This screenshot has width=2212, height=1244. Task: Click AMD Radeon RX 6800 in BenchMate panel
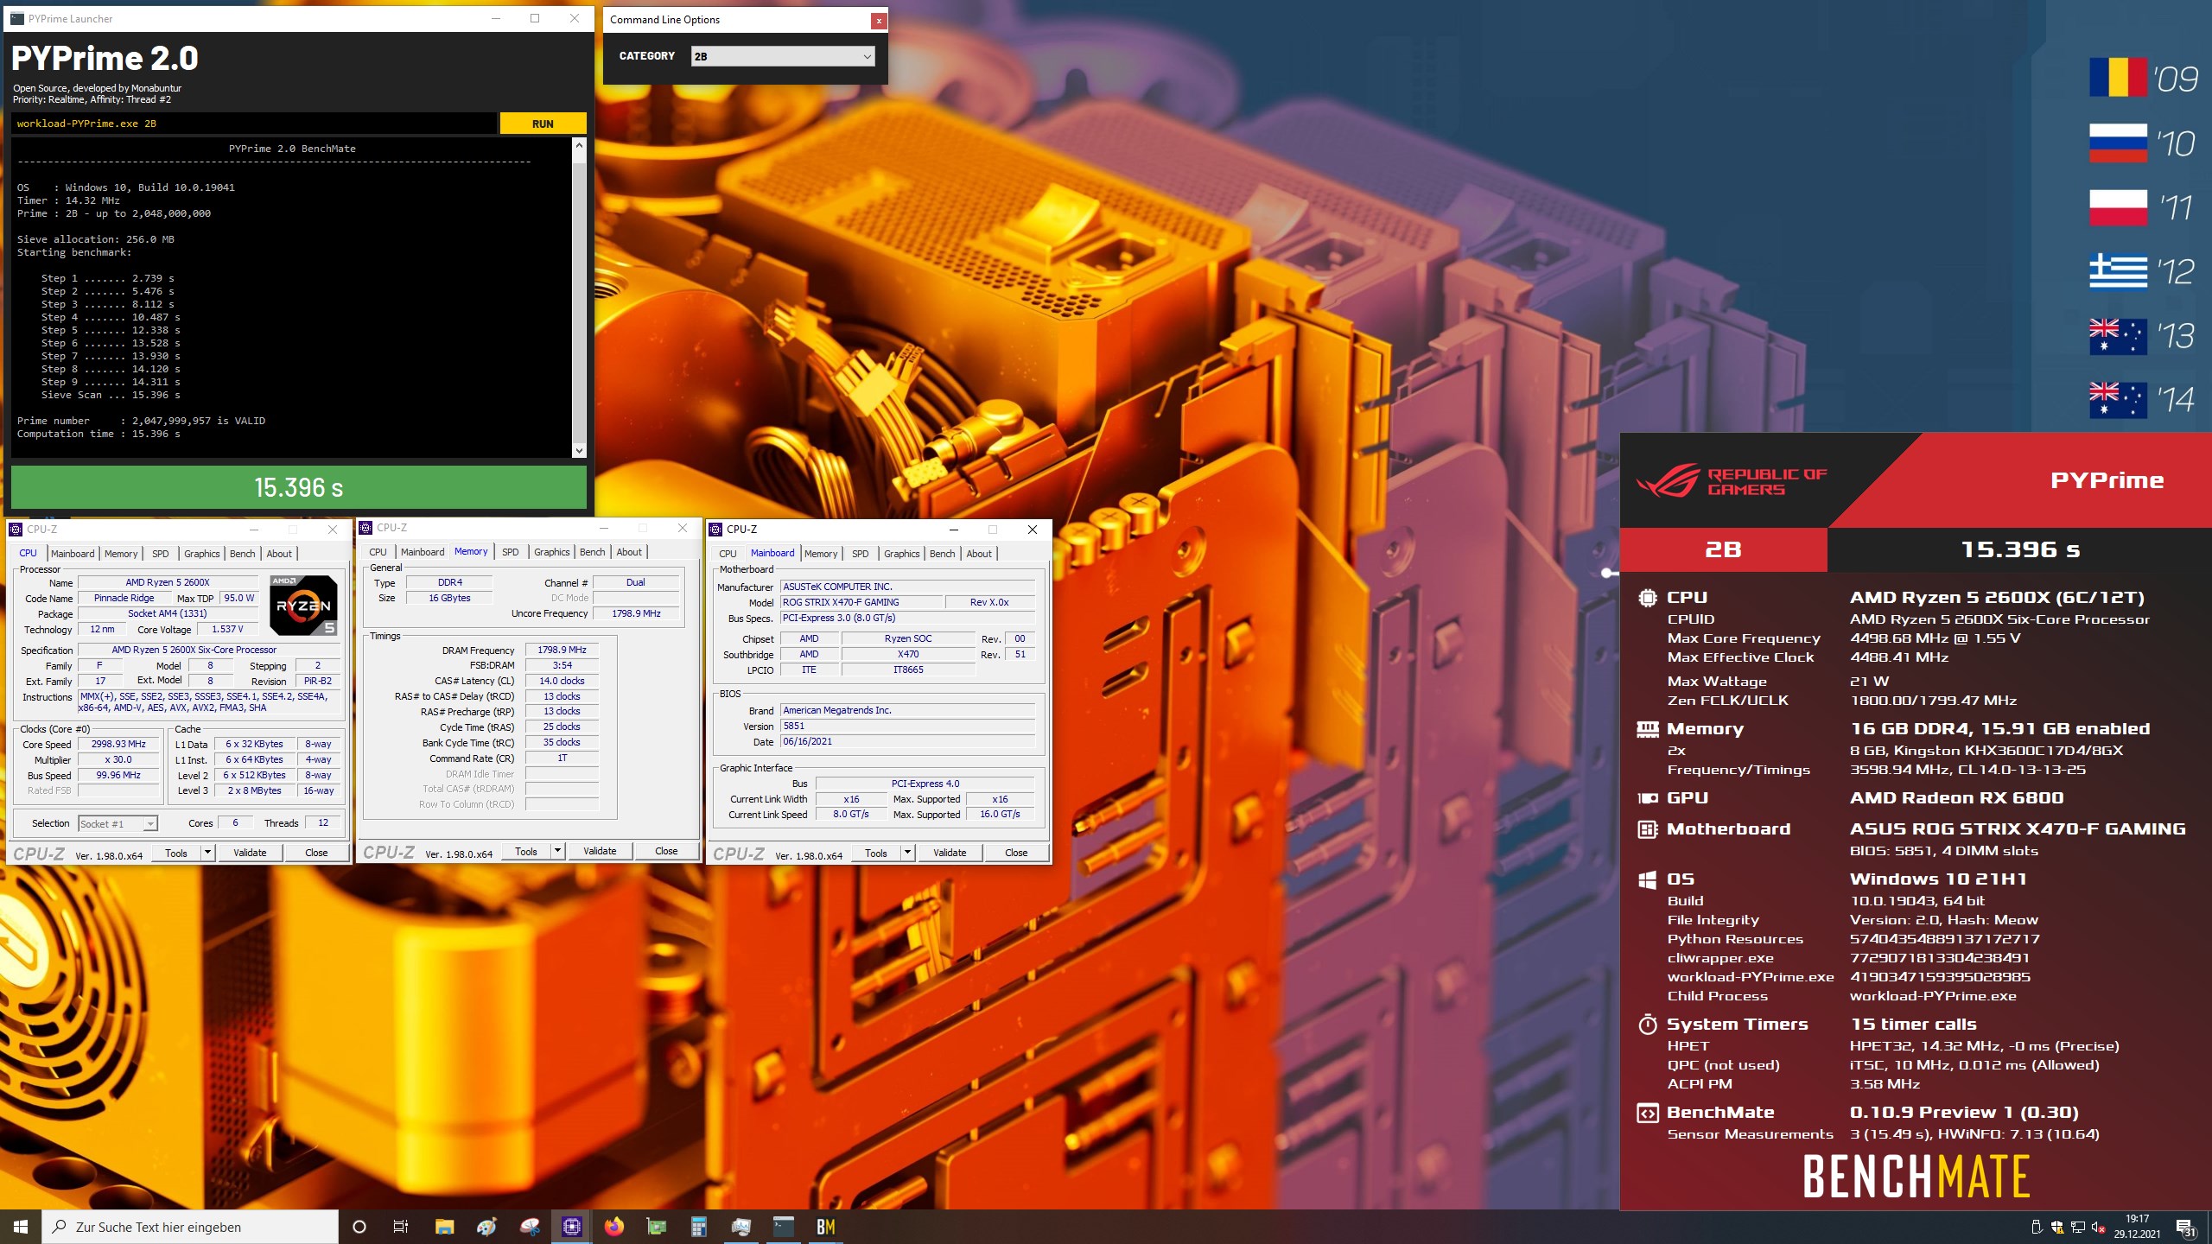click(1956, 798)
